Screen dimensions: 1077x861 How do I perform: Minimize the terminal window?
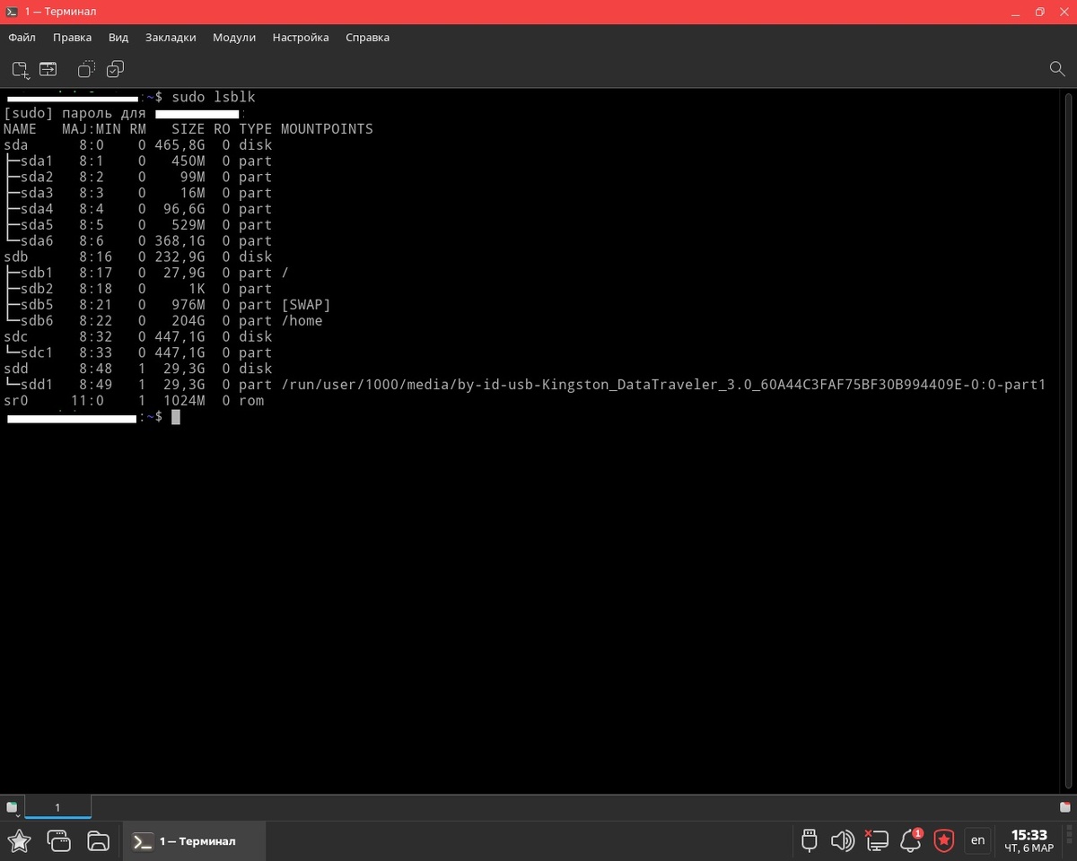1014,12
